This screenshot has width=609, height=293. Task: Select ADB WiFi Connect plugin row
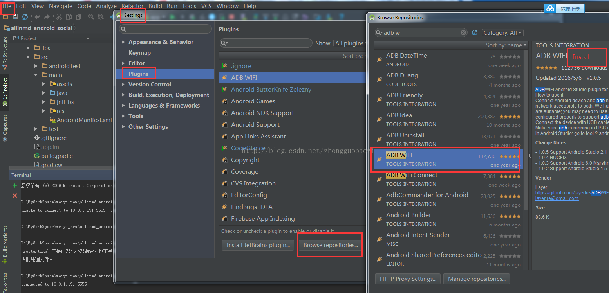coord(449,179)
